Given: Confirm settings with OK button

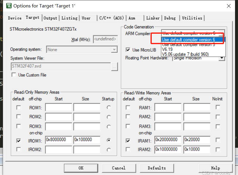Looking at the screenshot, I should click(x=81, y=168).
